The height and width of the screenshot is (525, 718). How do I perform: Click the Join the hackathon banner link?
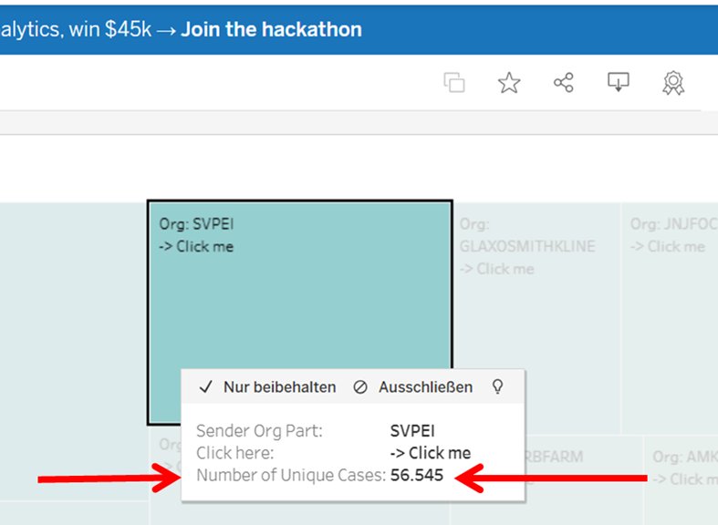271,29
